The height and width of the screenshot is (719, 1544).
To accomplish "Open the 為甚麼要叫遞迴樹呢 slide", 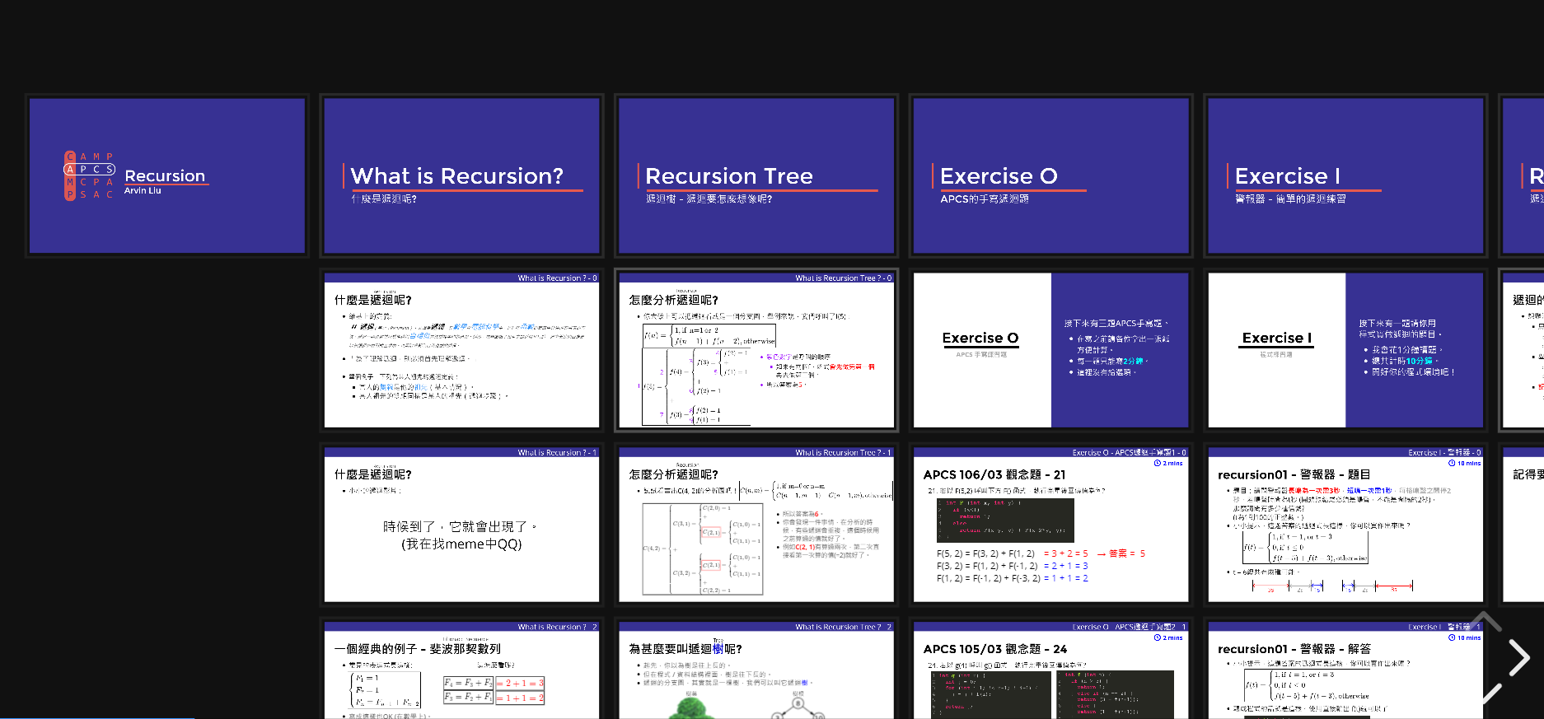I will 756,670.
